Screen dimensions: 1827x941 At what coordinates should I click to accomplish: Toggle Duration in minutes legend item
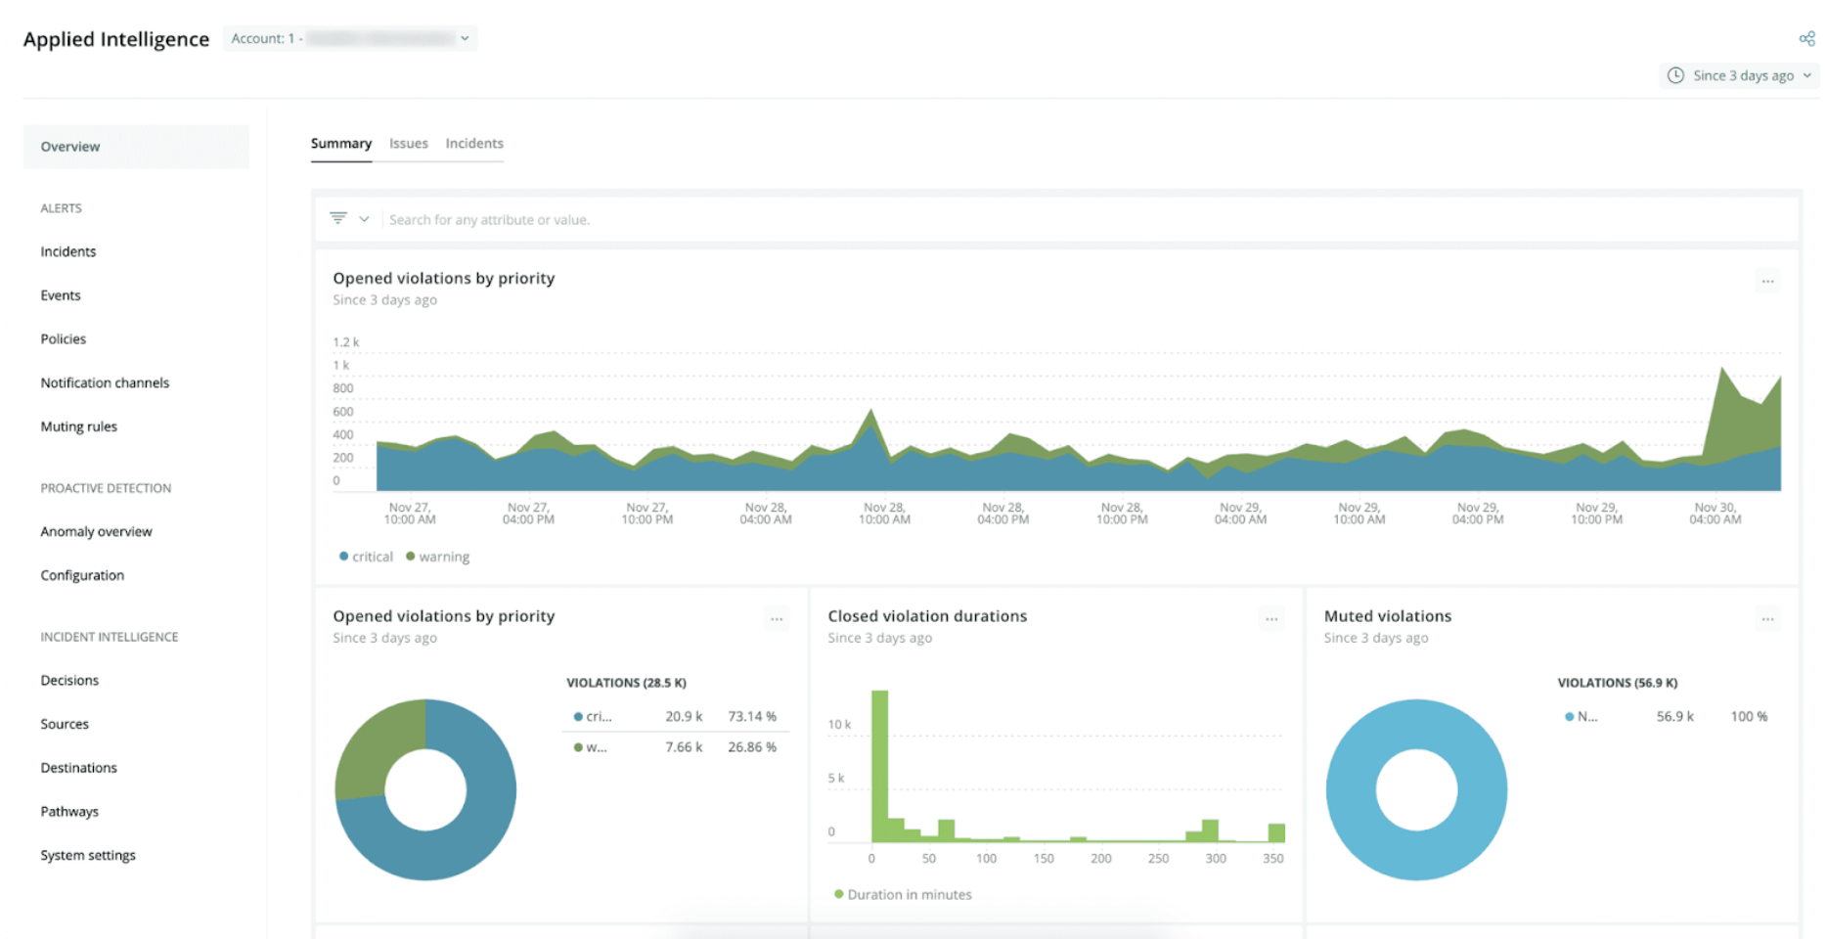point(902,894)
